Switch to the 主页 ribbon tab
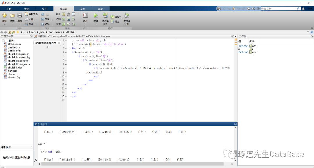The width and height of the screenshot is (314, 168). (x=9, y=9)
